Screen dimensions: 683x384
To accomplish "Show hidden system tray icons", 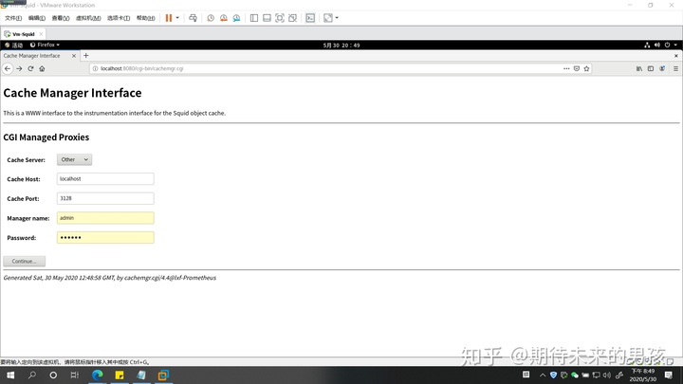I will (543, 375).
